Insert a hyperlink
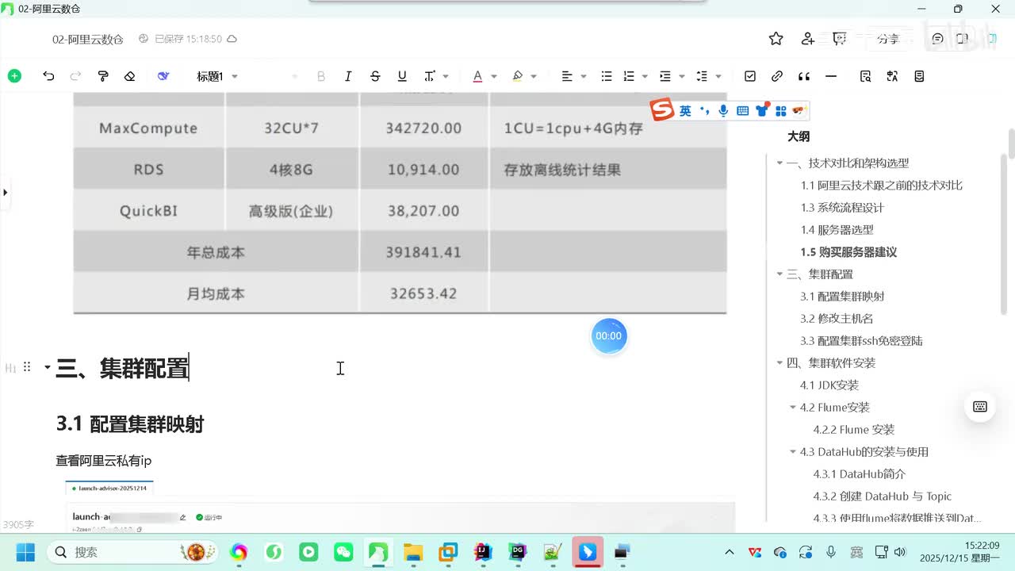The height and width of the screenshot is (571, 1015). point(777,76)
